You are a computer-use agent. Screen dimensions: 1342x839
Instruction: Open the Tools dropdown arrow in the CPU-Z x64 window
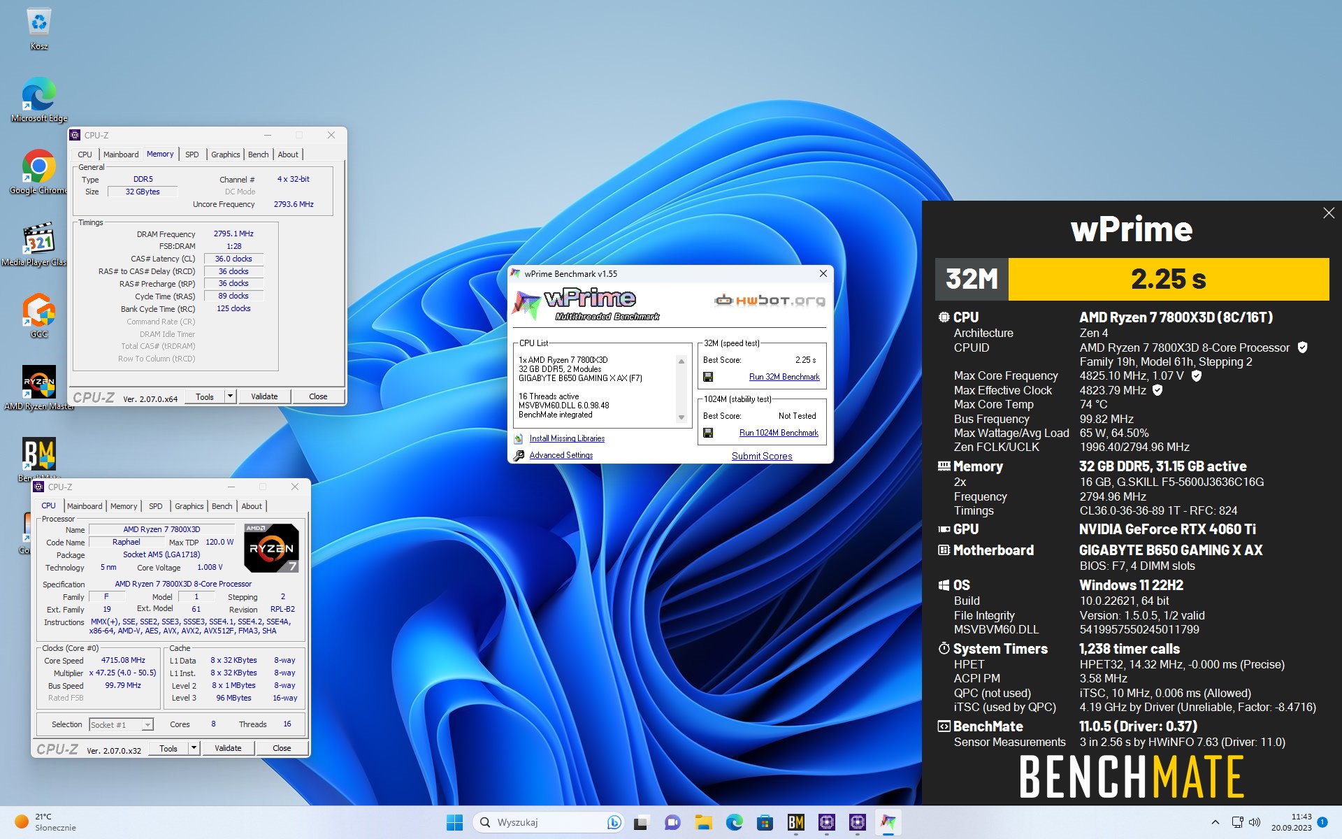229,396
